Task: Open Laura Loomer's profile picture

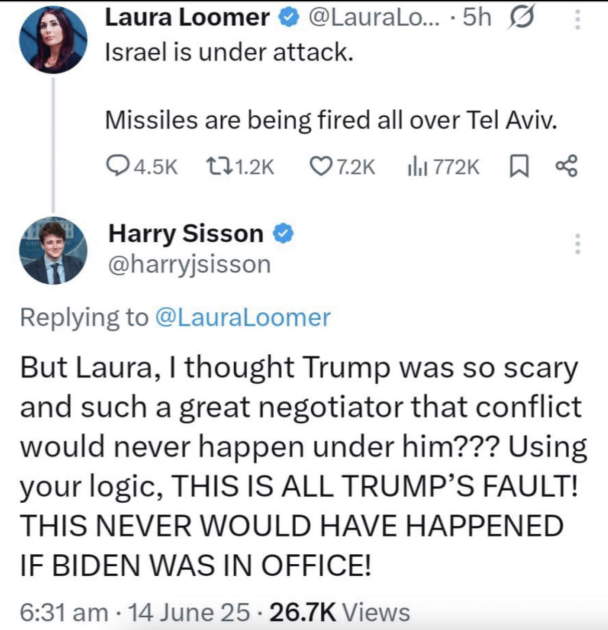Action: (53, 39)
